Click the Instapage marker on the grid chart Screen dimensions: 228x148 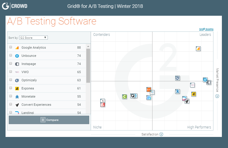(209, 82)
